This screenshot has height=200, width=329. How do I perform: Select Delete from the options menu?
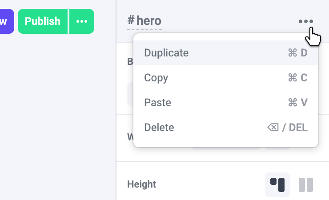159,128
